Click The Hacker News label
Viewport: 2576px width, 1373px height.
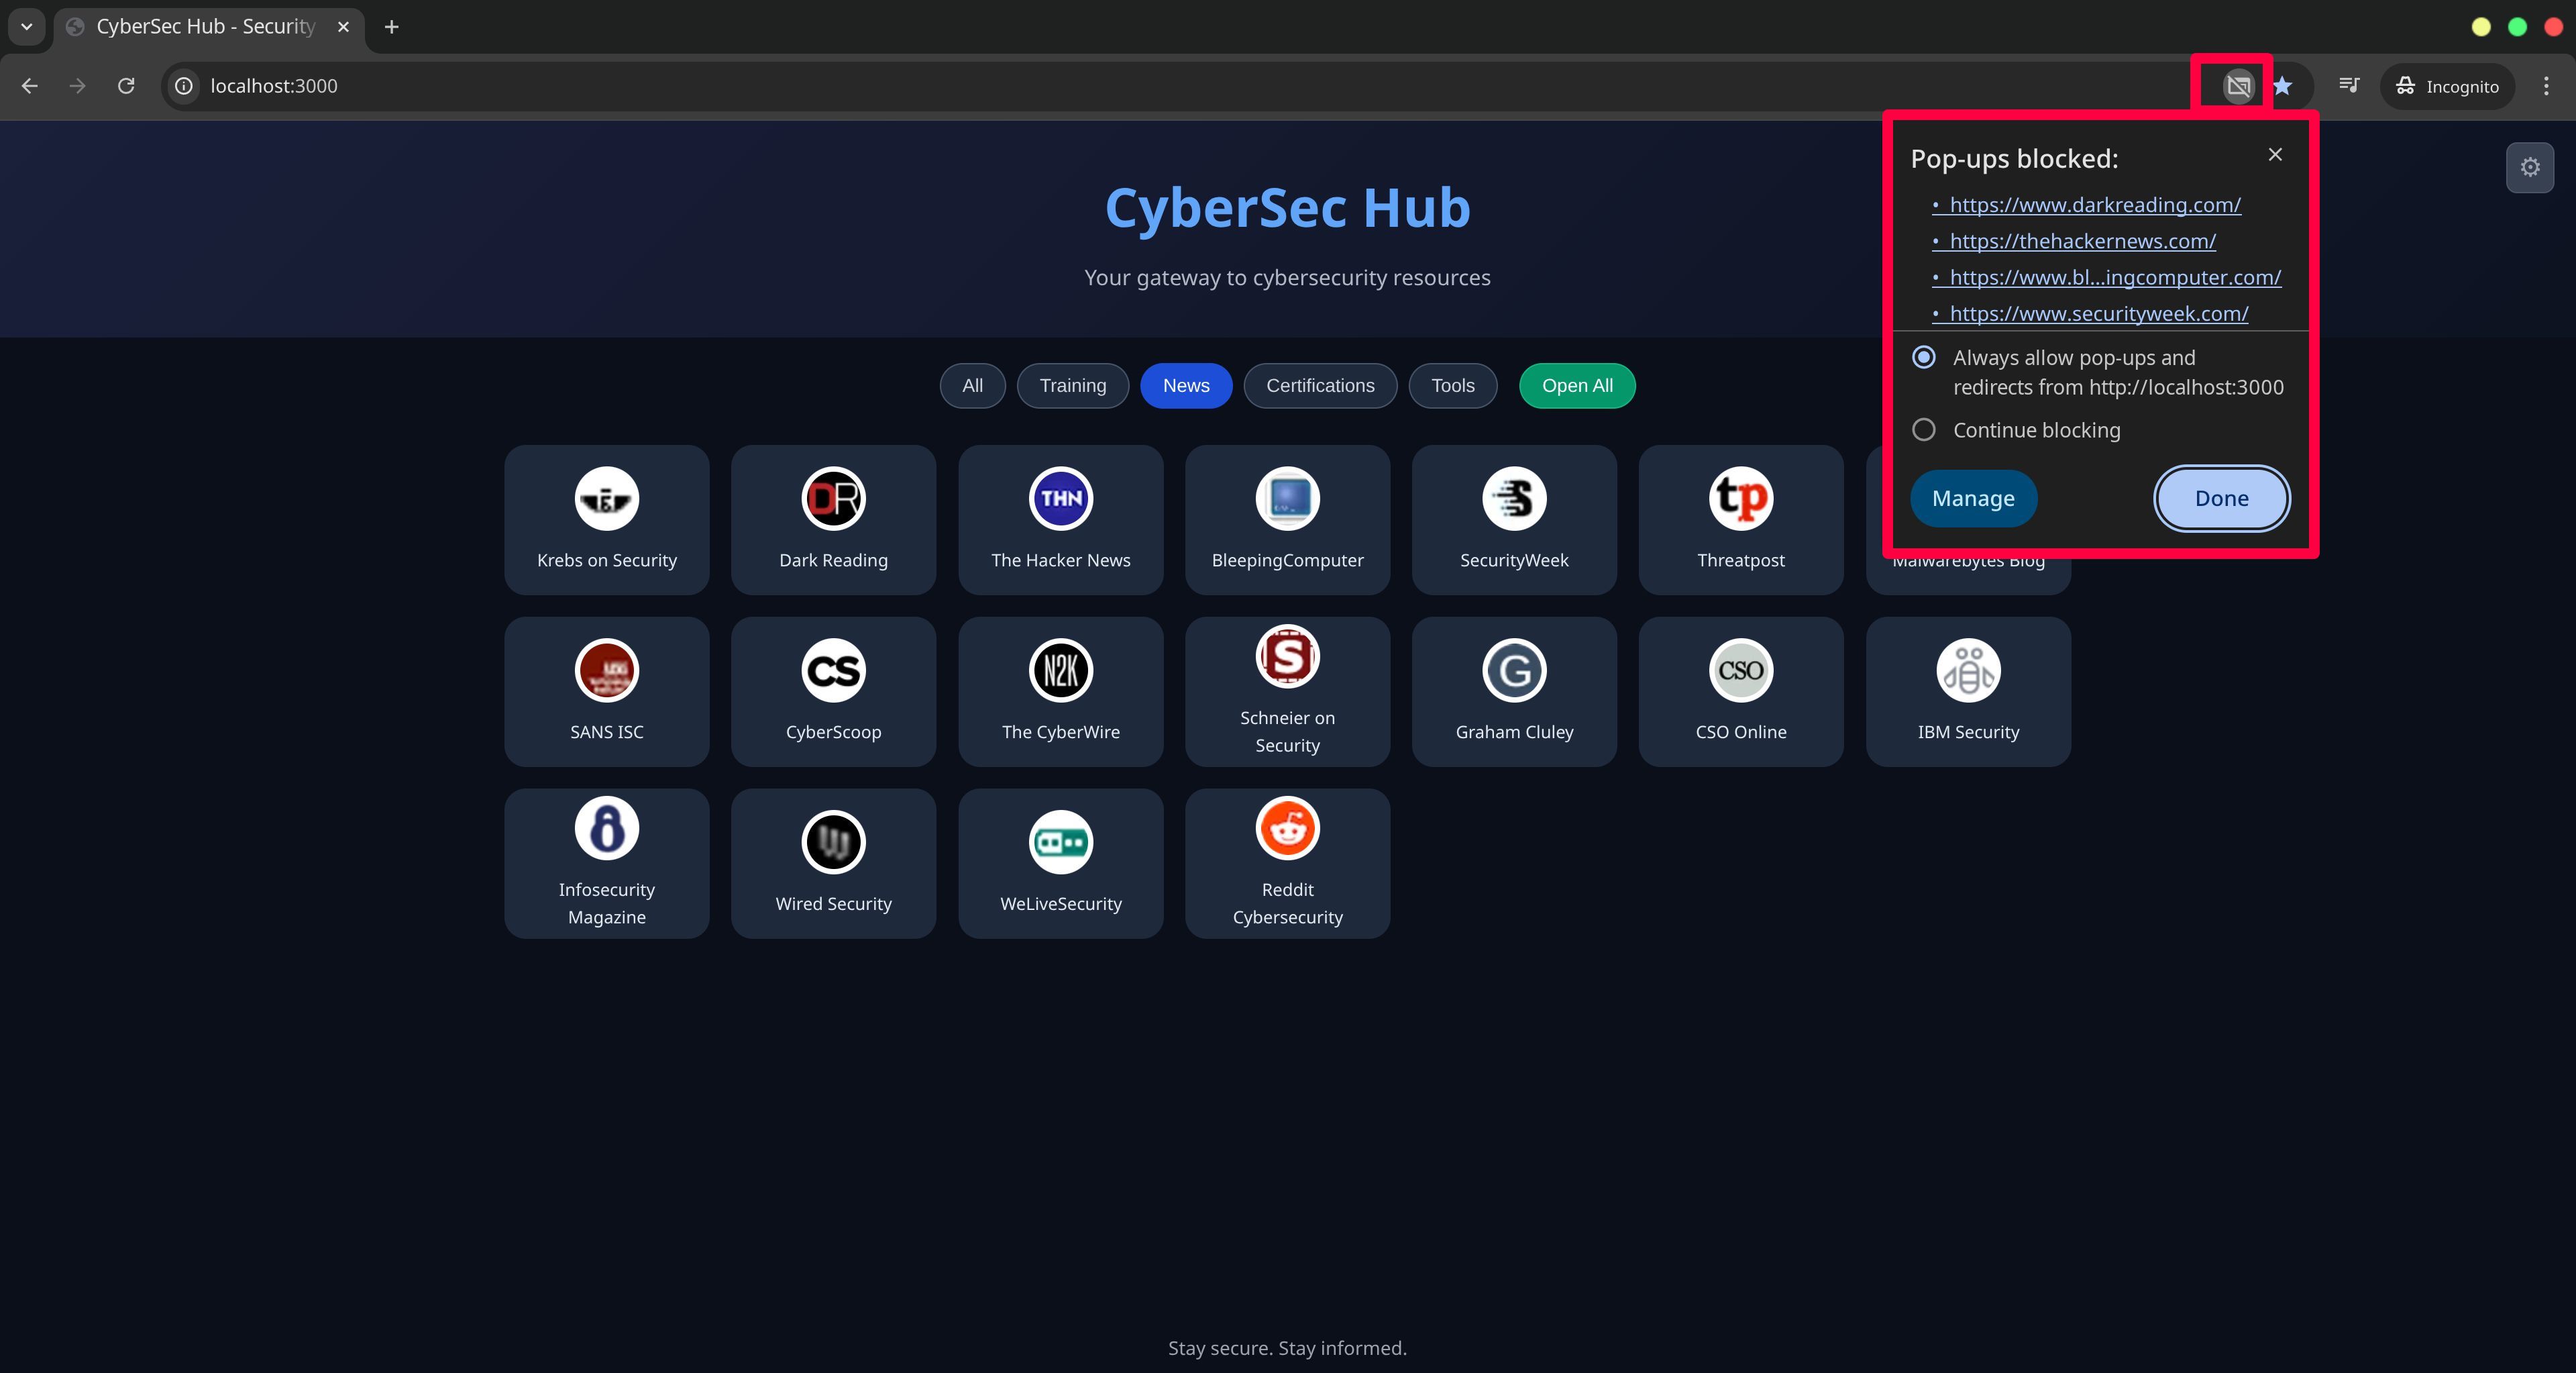tap(1061, 560)
